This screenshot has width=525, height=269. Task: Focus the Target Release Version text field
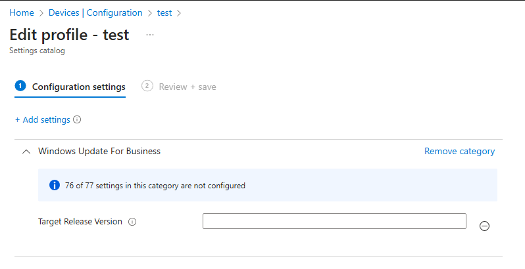[x=334, y=221]
